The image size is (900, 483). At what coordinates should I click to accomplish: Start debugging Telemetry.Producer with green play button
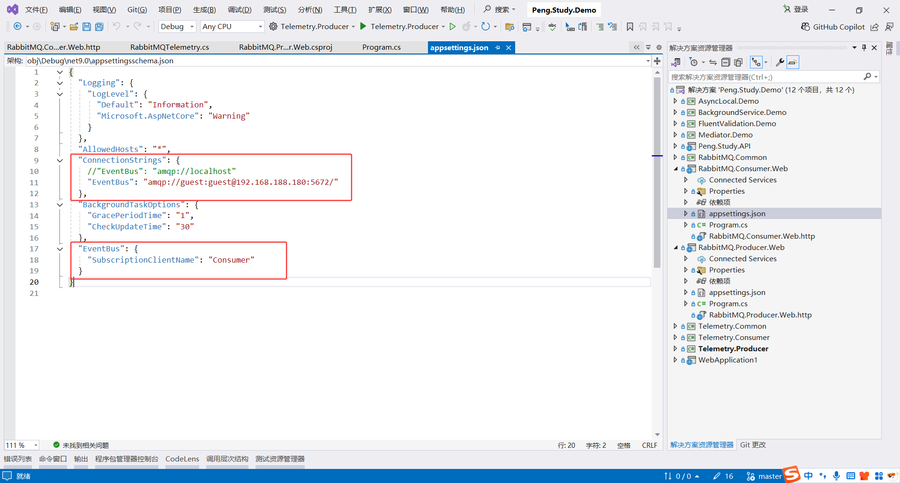(x=363, y=26)
